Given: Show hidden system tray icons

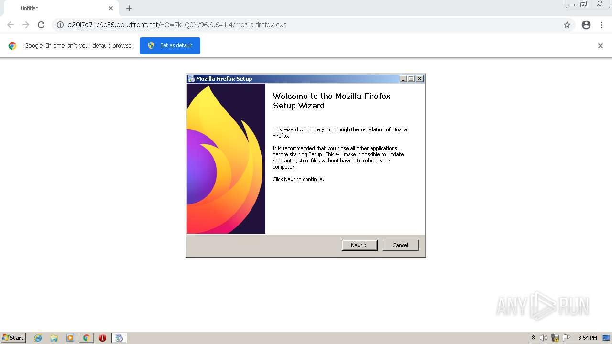Looking at the screenshot, I should click(x=533, y=338).
